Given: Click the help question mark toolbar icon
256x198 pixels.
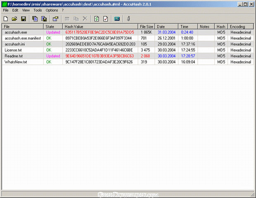Looking at the screenshot, I should [x=128, y=19].
